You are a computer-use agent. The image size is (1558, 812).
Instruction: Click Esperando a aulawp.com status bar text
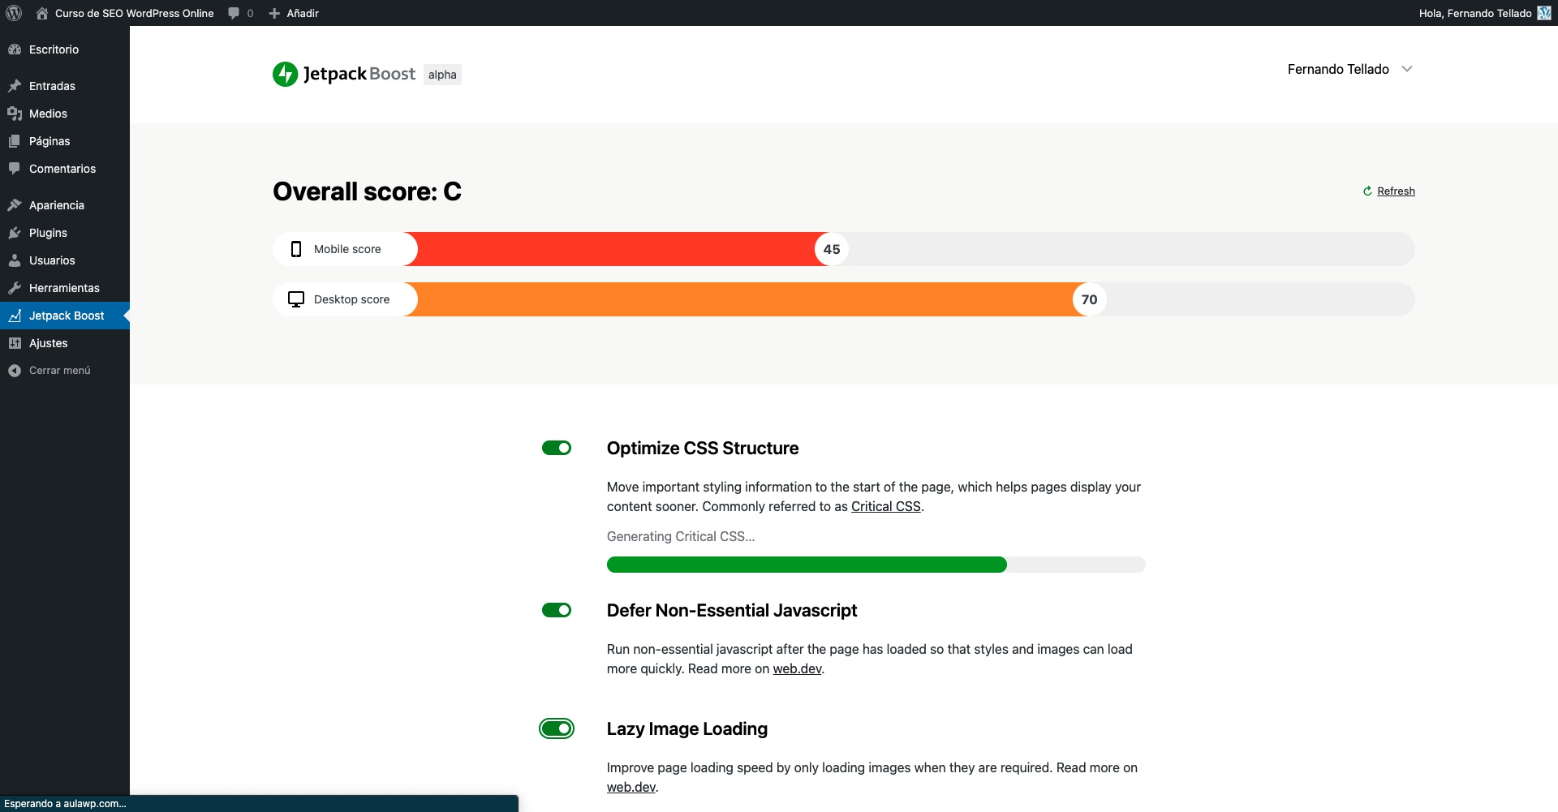65,804
